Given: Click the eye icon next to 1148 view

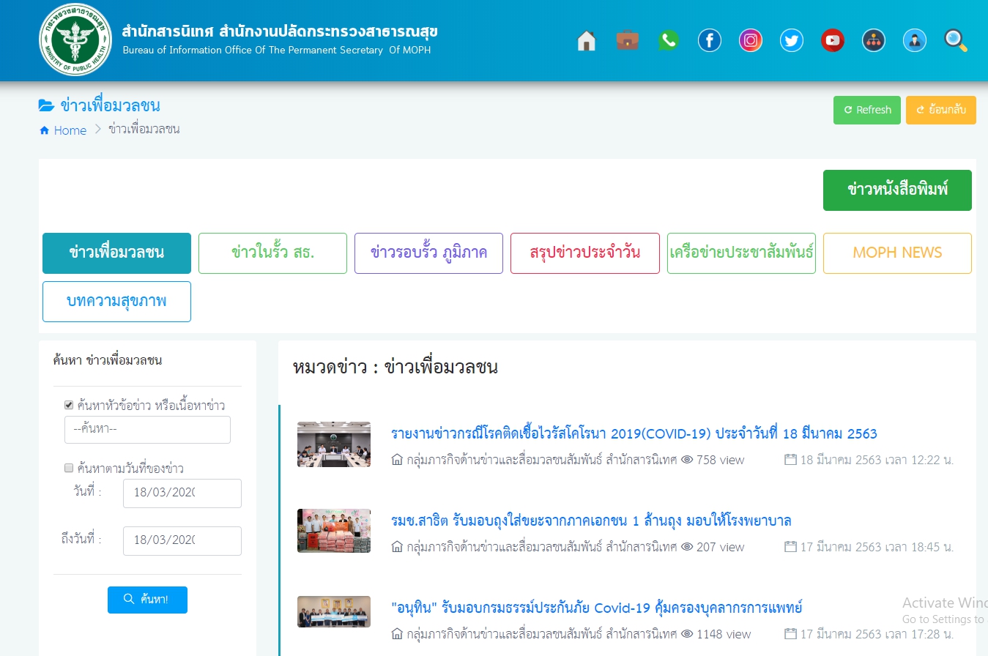Looking at the screenshot, I should point(687,634).
